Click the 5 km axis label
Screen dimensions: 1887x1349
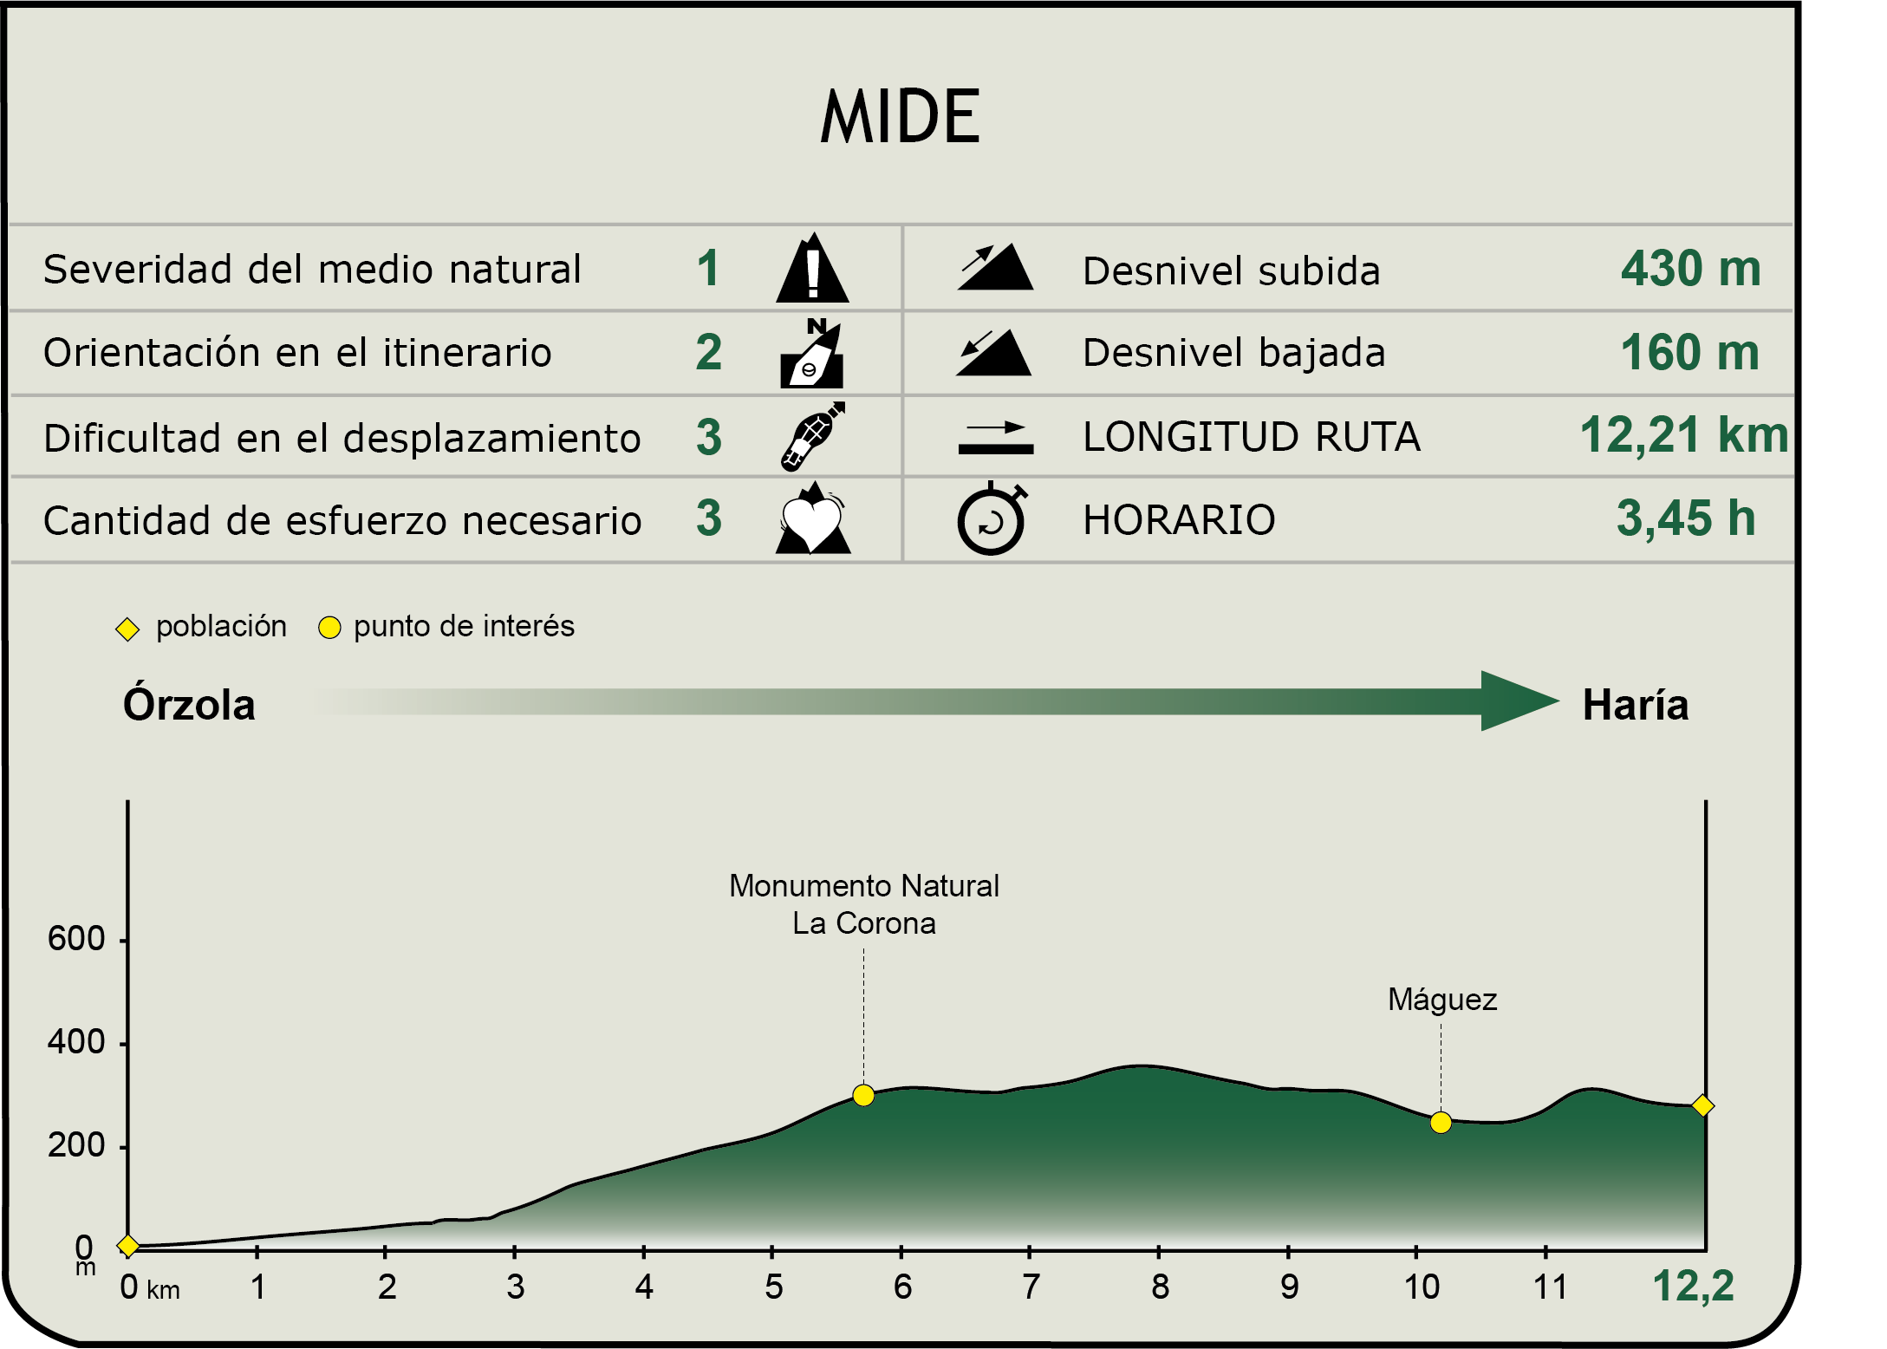(773, 1287)
